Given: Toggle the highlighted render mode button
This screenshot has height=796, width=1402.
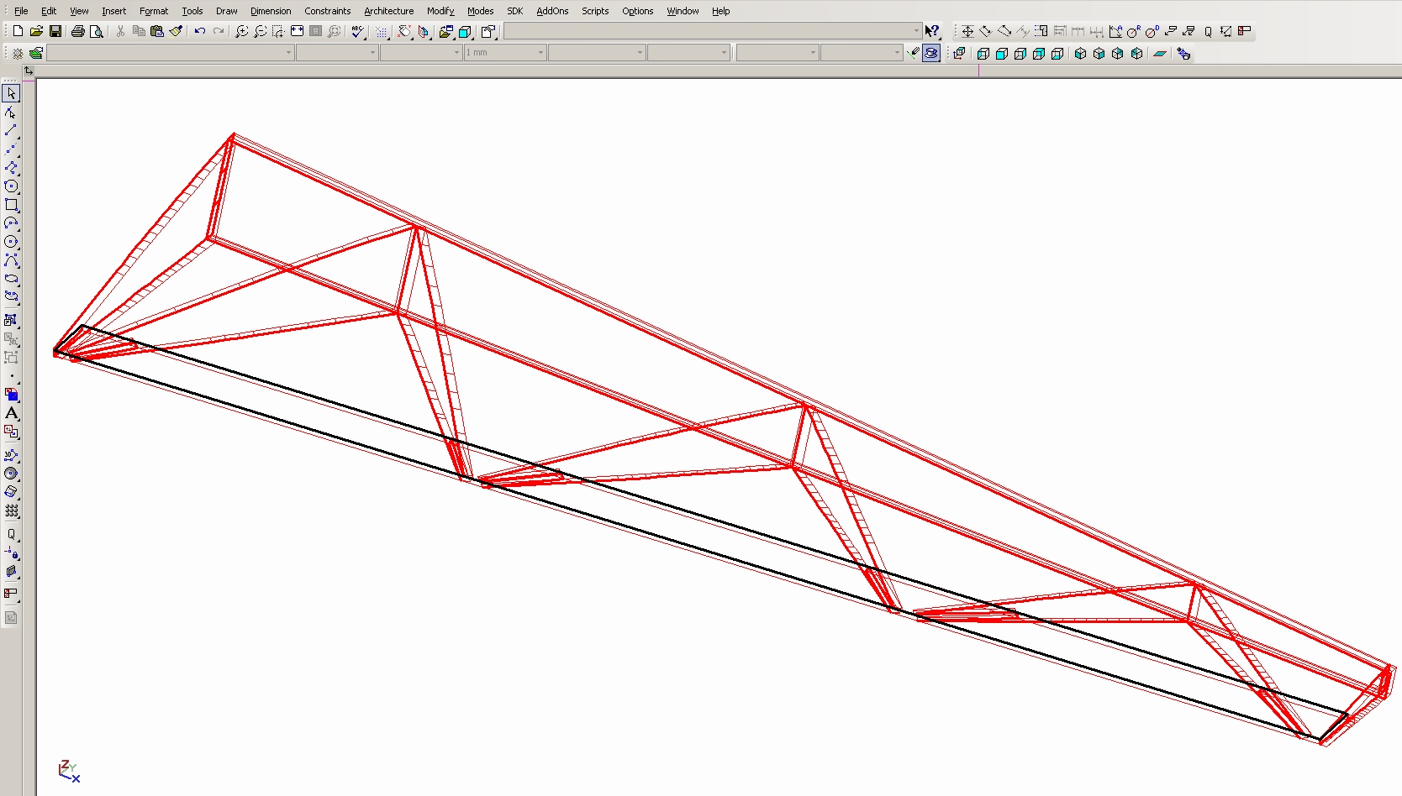Looking at the screenshot, I should (930, 53).
